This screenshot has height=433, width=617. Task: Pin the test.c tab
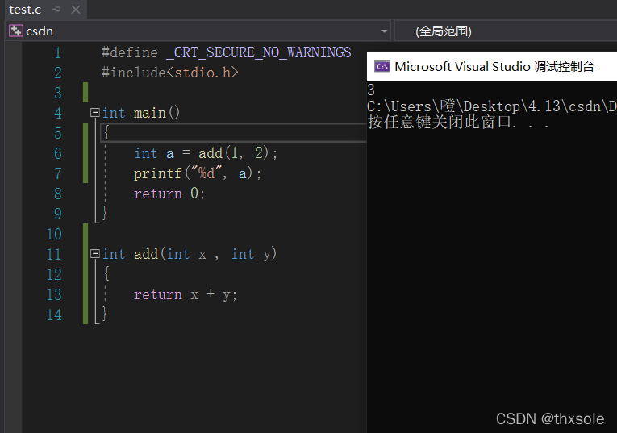[x=56, y=10]
